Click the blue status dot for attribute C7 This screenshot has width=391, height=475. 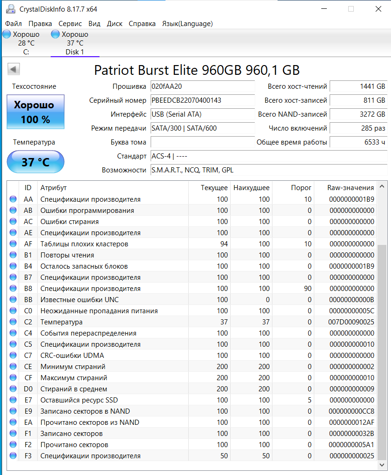tap(13, 356)
